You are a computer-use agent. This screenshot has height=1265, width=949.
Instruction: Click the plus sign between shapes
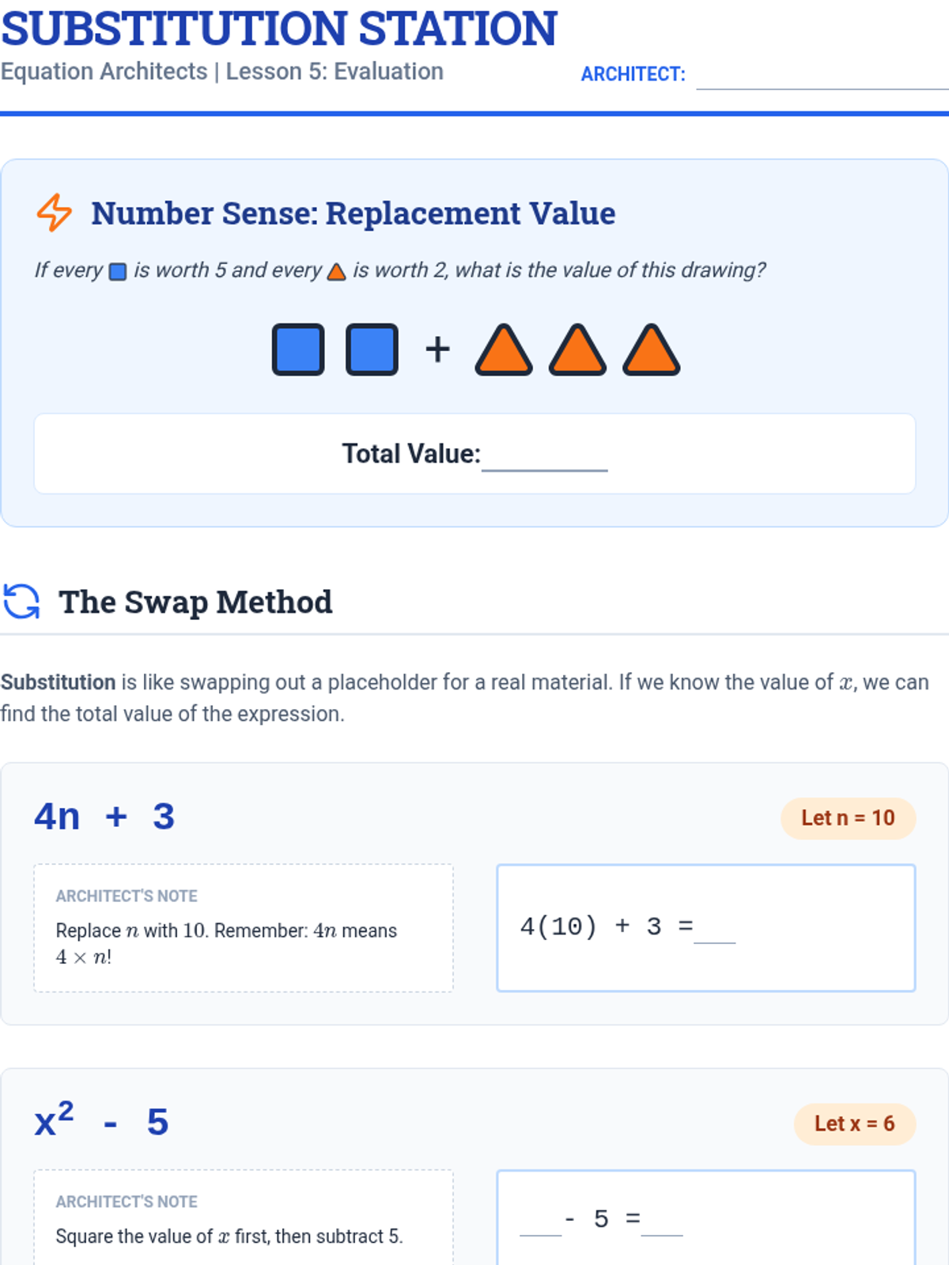(x=437, y=349)
